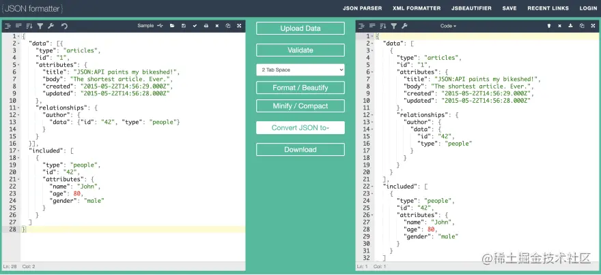Image resolution: width=601 pixels, height=275 pixels.
Task: Open file folder icon in left editor
Action: pyautogui.click(x=172, y=26)
